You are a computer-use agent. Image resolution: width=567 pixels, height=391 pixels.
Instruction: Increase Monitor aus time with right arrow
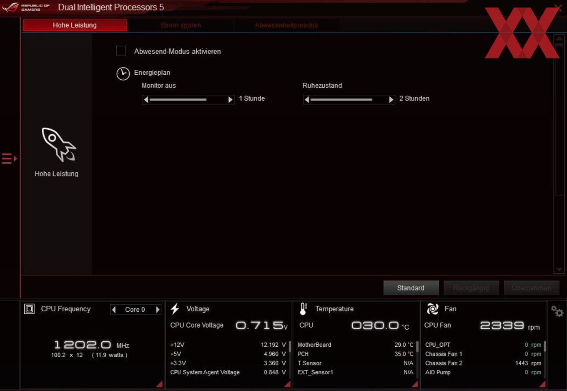click(x=230, y=100)
